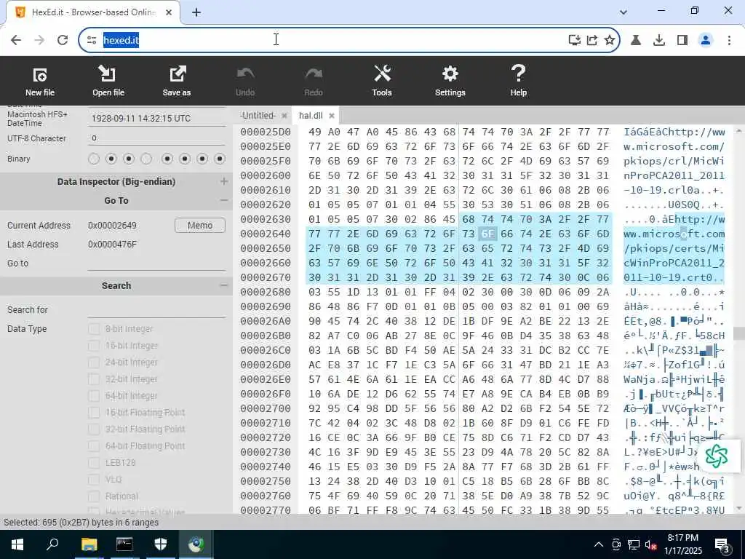The width and height of the screenshot is (745, 559).
Task: Click Macintosh HFS+ DateTime value field
Action: (x=157, y=119)
